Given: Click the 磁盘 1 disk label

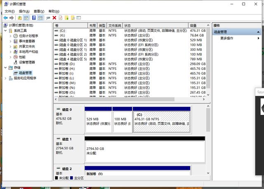Looking at the screenshot, I should click(x=67, y=139).
